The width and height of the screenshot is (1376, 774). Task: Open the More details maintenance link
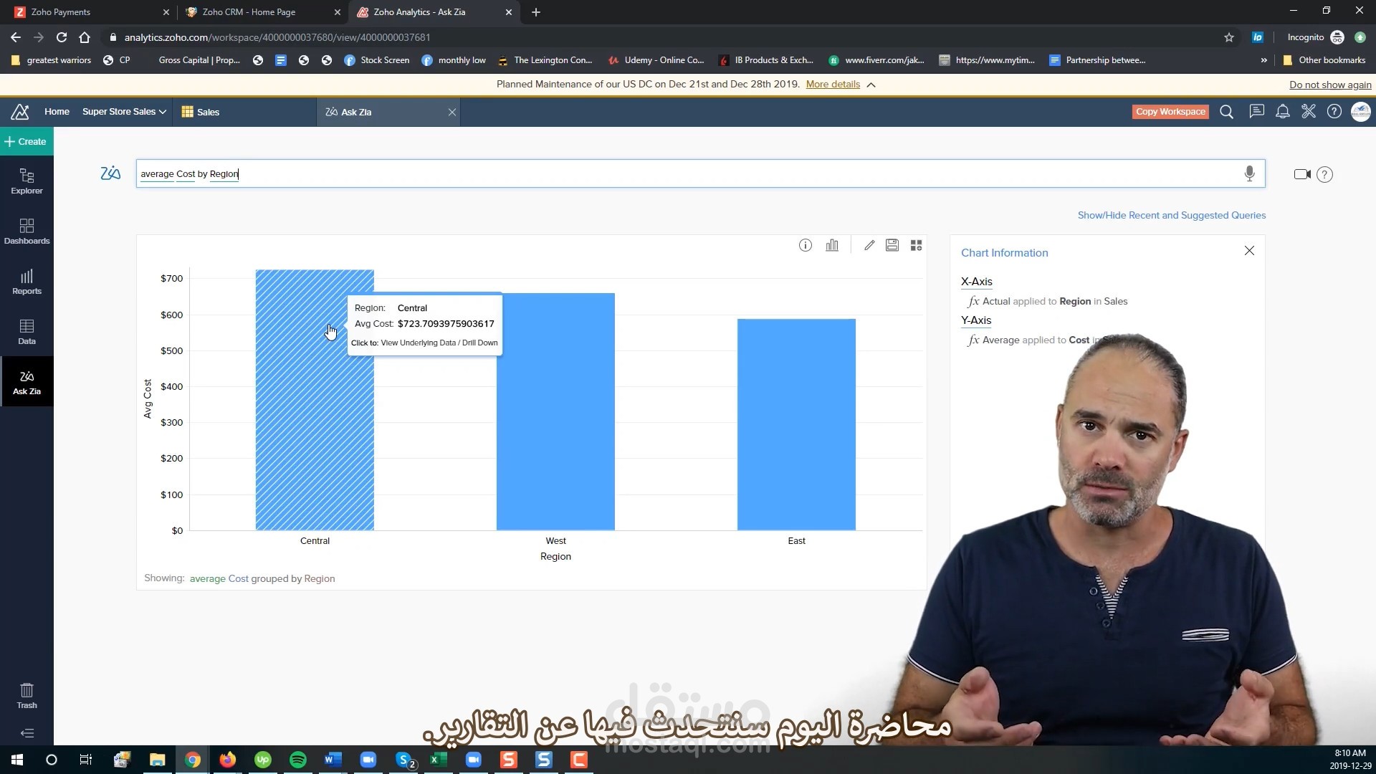click(833, 85)
